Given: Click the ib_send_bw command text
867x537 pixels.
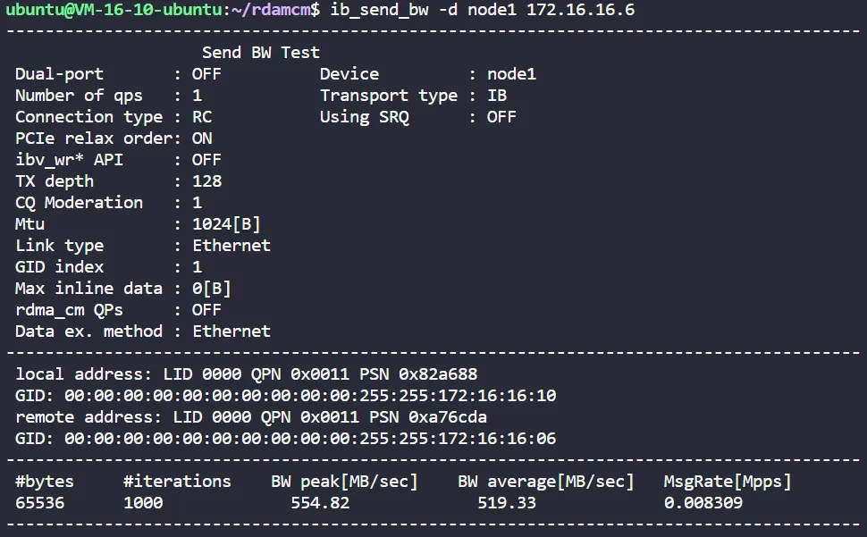Looking at the screenshot, I should click(x=374, y=10).
